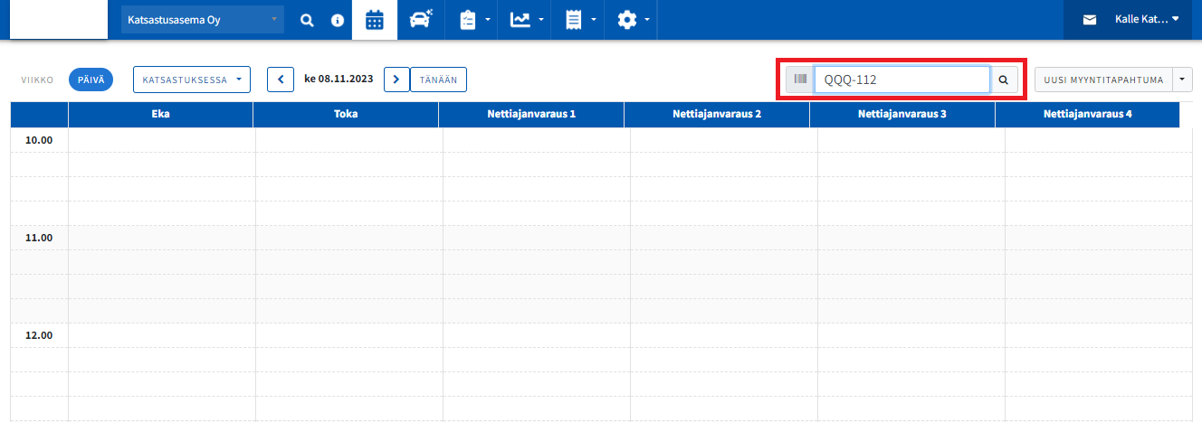The image size is (1202, 422).
Task: Open Katsastusasema Oy company dropdown
Action: tap(202, 20)
